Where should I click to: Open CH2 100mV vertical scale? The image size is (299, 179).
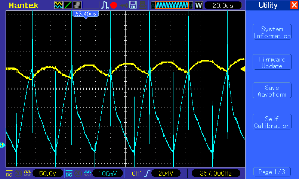pos(107,173)
